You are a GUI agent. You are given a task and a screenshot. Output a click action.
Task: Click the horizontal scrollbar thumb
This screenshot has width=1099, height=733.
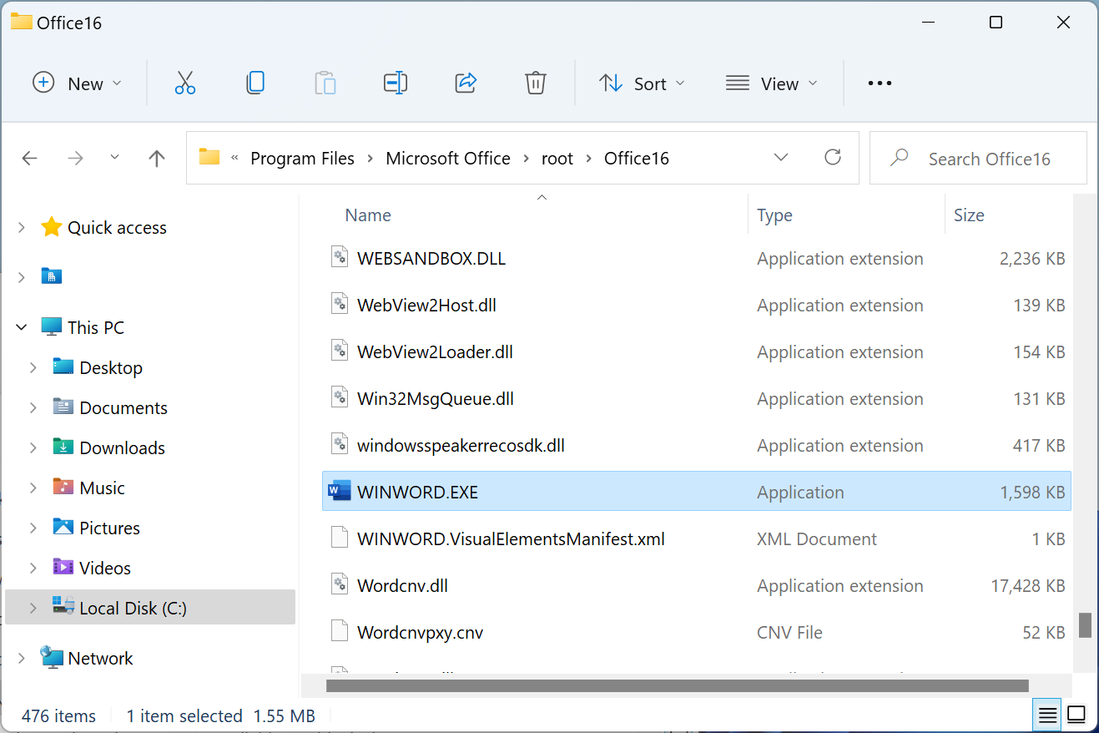(677, 686)
